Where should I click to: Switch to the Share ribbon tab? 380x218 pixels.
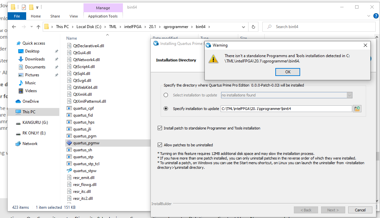click(x=55, y=16)
